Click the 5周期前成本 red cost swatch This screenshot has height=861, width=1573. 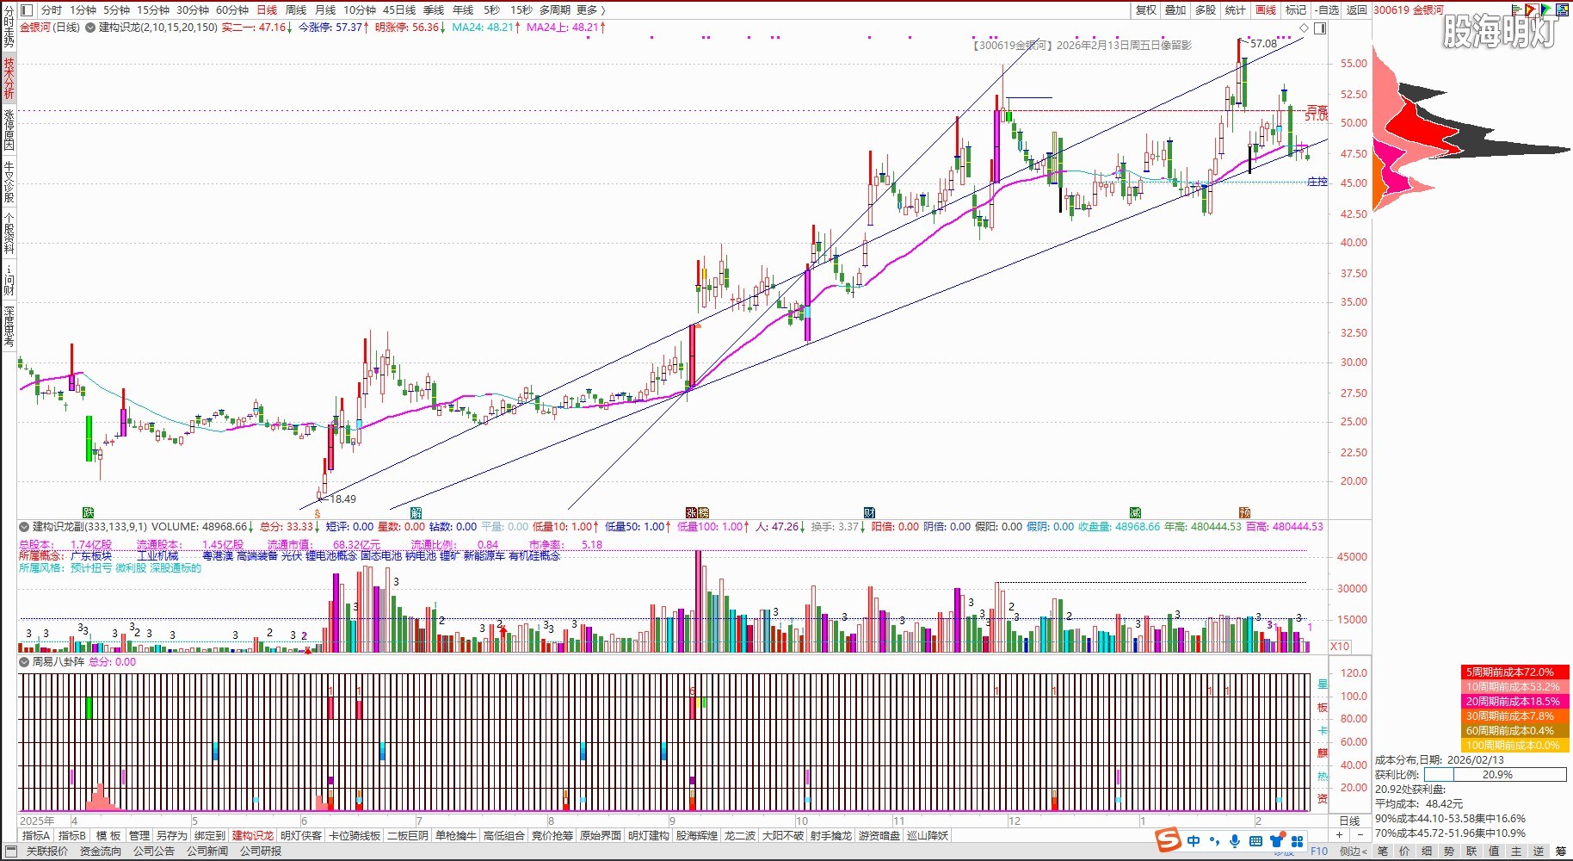point(1514,672)
